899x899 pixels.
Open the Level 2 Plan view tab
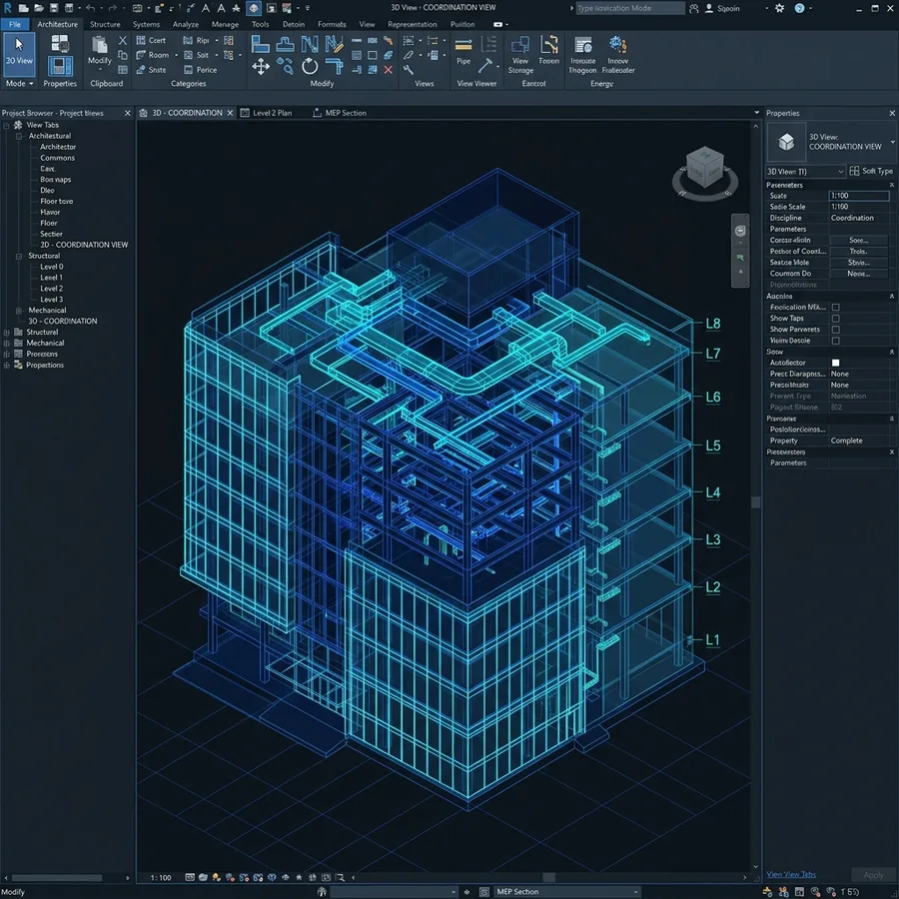[x=266, y=113]
